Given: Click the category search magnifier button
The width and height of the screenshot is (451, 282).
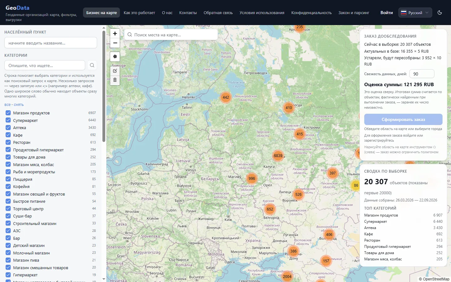Looking at the screenshot, I should (x=92, y=65).
